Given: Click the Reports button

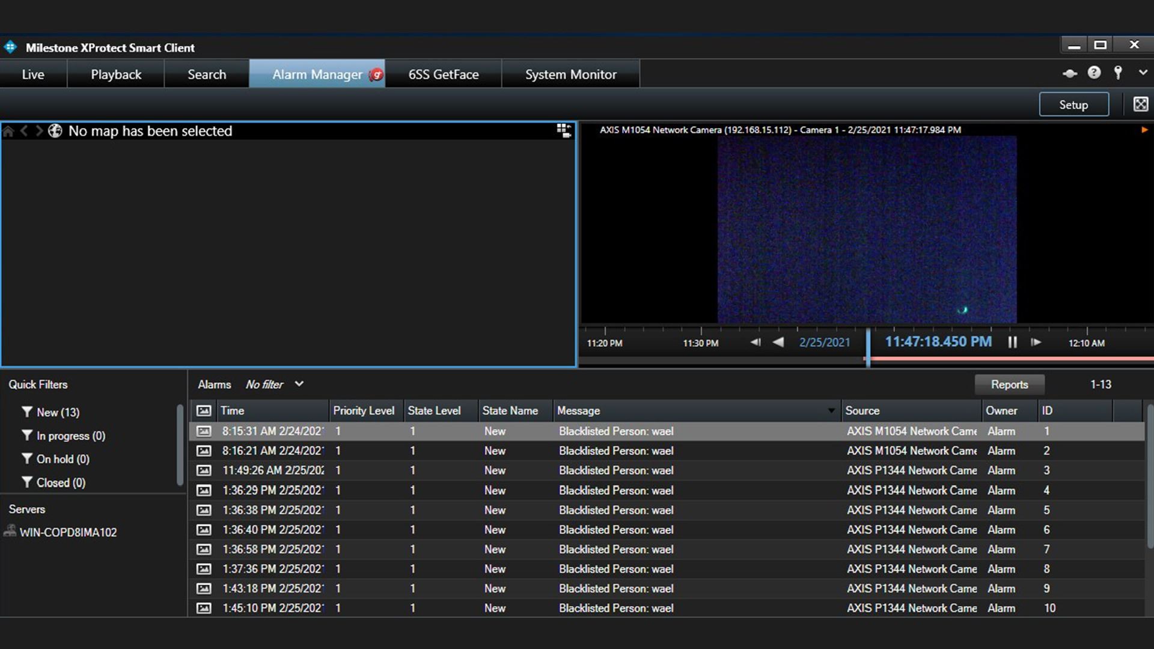Looking at the screenshot, I should (x=1009, y=385).
